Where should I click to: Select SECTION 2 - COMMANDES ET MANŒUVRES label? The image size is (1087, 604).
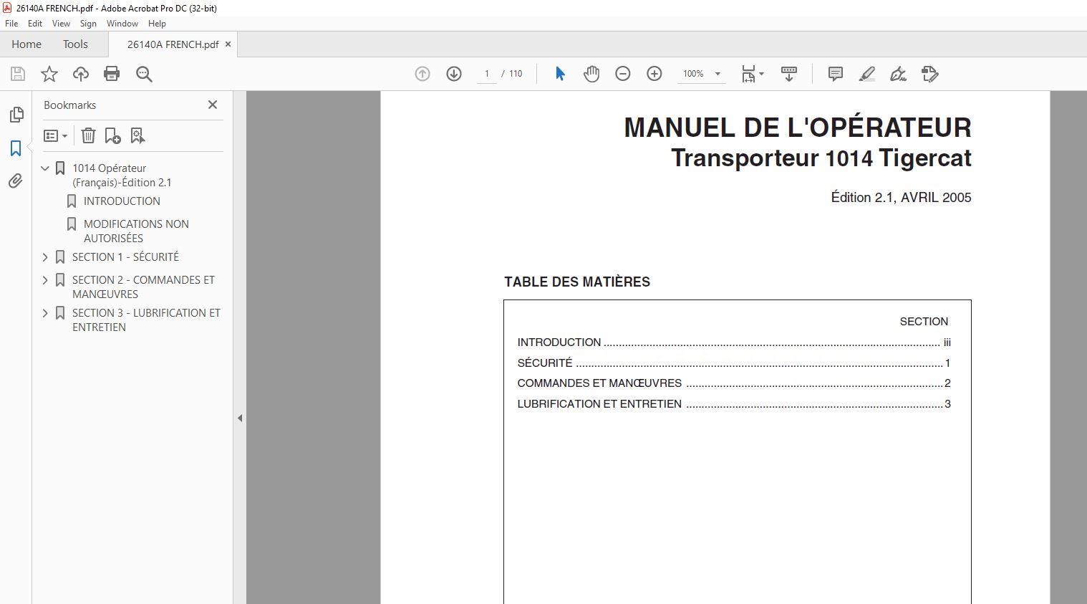[x=143, y=287]
